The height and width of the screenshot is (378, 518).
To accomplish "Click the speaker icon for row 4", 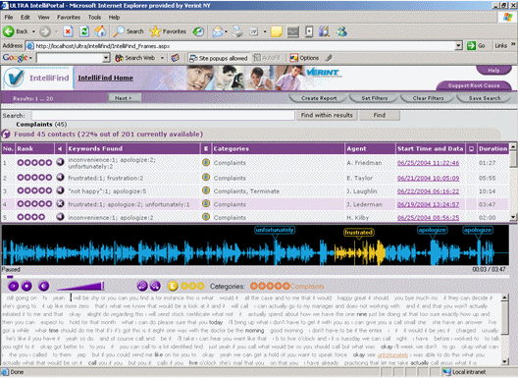I will tap(60, 203).
